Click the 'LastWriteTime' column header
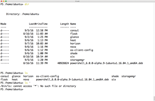The width and height of the screenshot is (155, 101). [38, 24]
